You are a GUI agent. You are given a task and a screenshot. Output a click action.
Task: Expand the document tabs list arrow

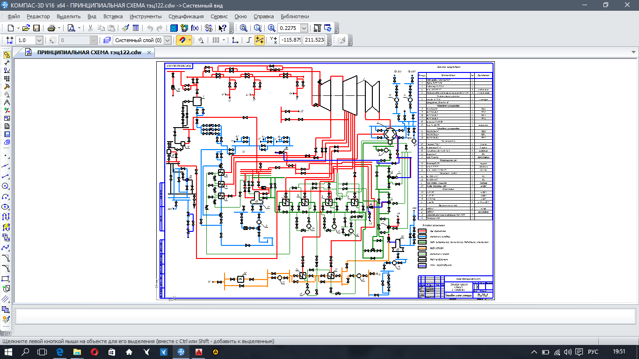(x=633, y=52)
